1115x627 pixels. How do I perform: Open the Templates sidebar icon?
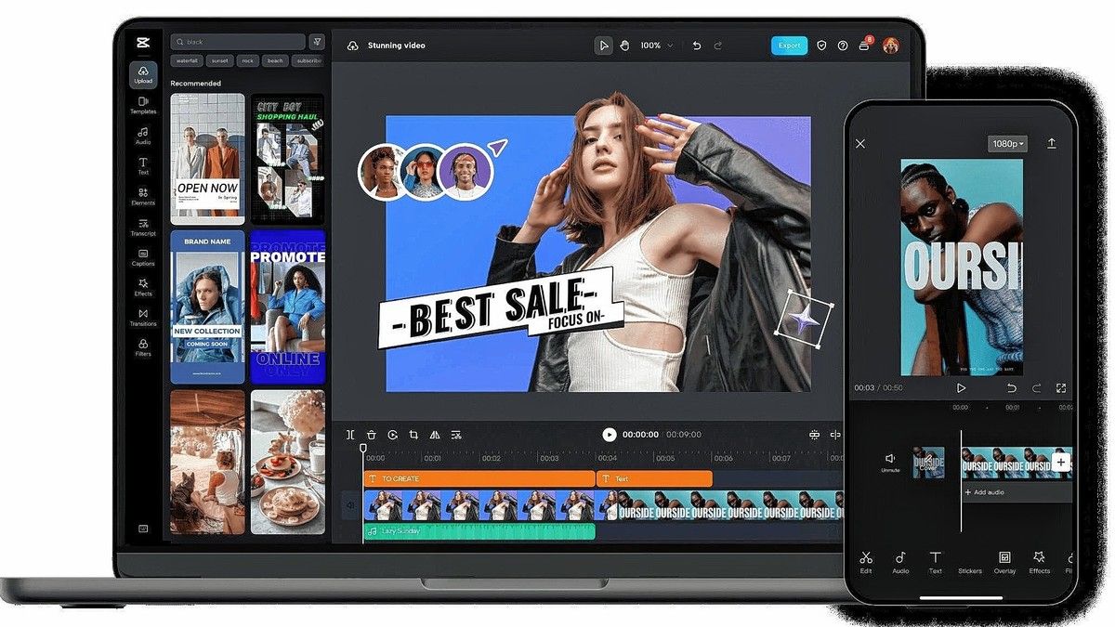[143, 105]
